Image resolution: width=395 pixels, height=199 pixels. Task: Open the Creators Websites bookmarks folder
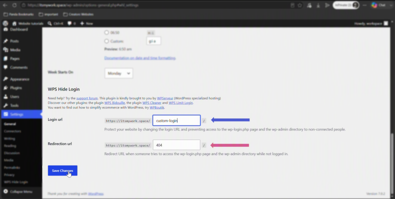[78, 14]
